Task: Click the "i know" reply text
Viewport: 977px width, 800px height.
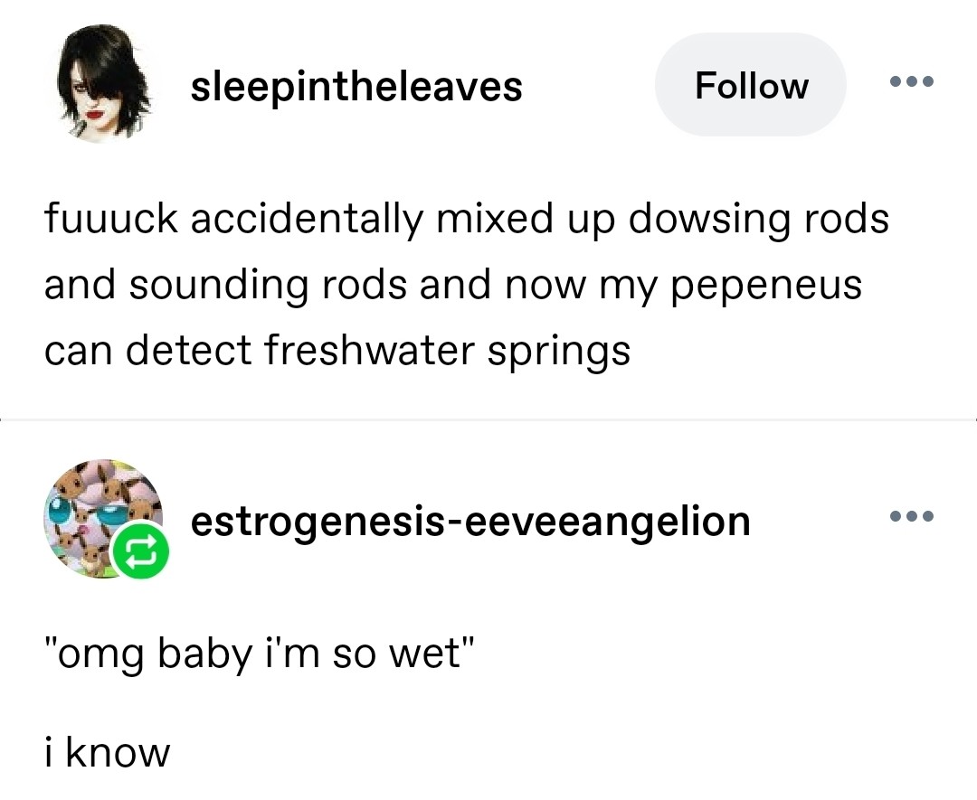Action: pyautogui.click(x=107, y=751)
